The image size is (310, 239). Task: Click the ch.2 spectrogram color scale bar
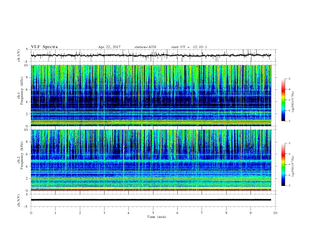pos(283,164)
